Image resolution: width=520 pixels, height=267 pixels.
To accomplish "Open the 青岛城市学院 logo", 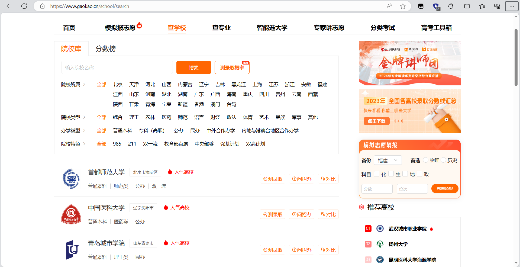I will click(72, 250).
